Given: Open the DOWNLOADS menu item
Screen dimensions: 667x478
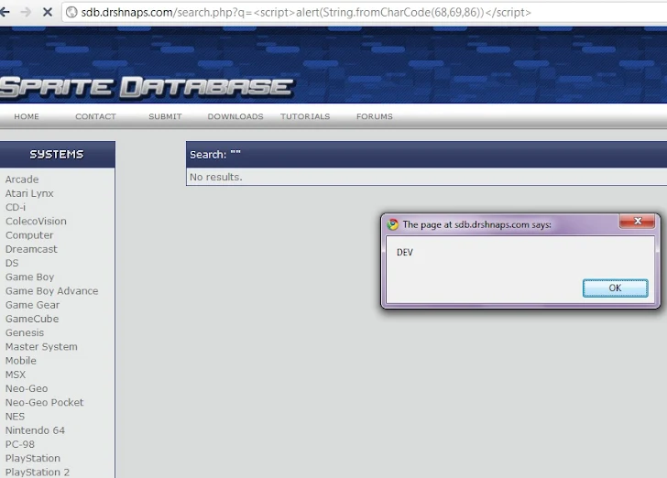Looking at the screenshot, I should 235,116.
